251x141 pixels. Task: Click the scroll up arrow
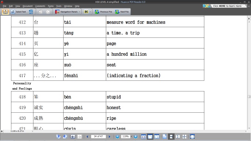tap(249, 22)
